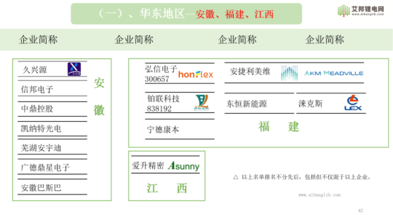Click the teal dotted bars logo beside 安捷利美维
The width and height of the screenshot is (393, 215).
289,73
